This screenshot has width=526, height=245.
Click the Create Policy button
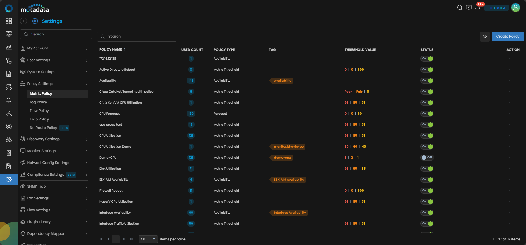[508, 37]
